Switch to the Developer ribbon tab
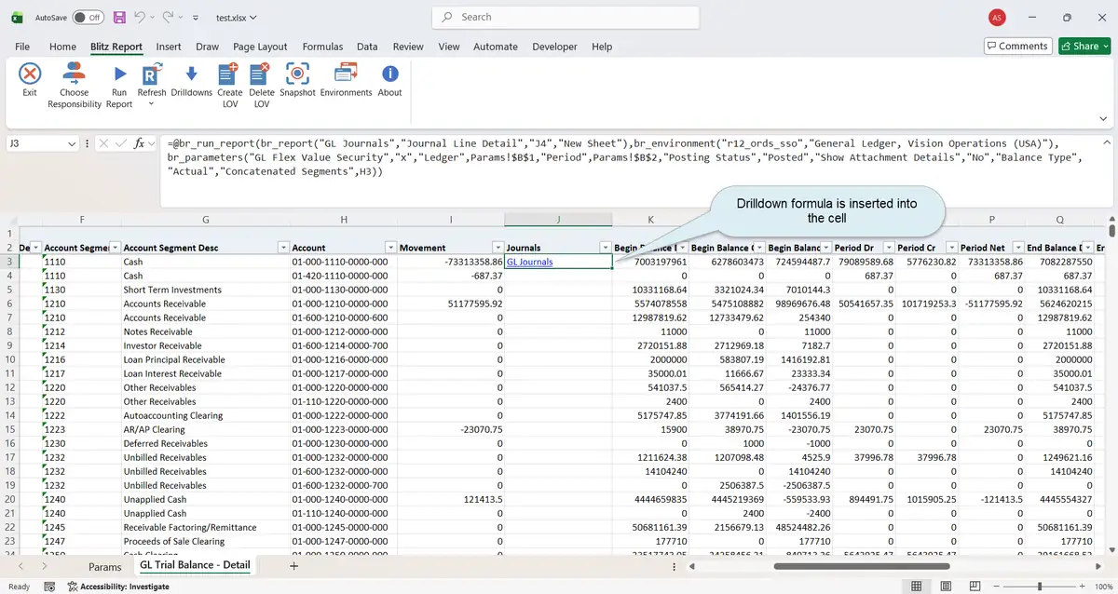1118x594 pixels. click(554, 47)
